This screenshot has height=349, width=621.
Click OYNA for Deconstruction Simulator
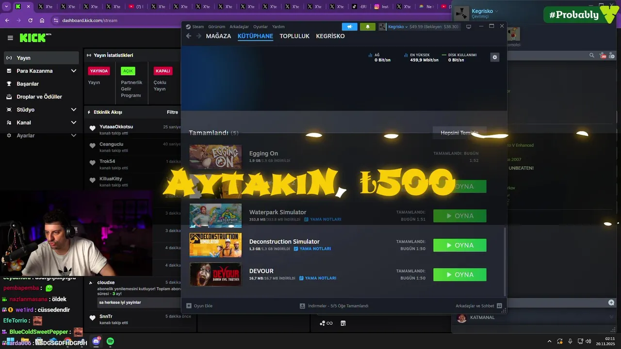459,245
